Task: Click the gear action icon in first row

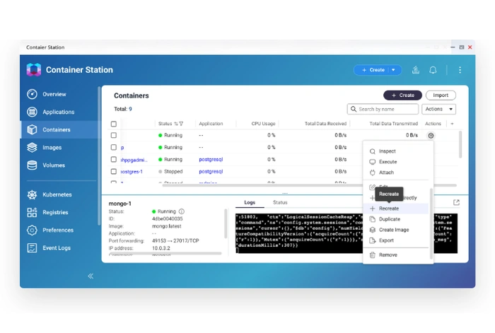Action: point(431,136)
